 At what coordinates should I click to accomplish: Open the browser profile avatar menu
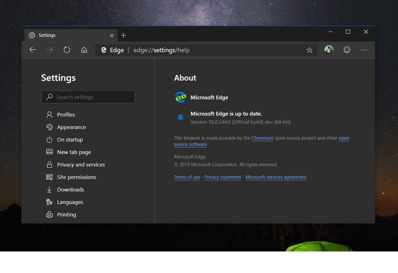click(329, 49)
